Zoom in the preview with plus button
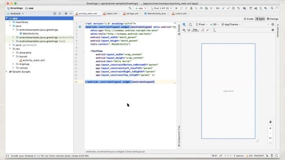This screenshot has width=285, height=160. pos(270,128)
